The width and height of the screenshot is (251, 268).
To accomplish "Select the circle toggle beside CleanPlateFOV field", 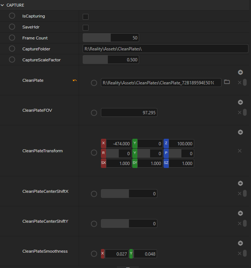I will click(94, 113).
